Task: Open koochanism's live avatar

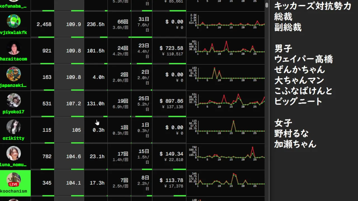Action: pyautogui.click(x=13, y=180)
